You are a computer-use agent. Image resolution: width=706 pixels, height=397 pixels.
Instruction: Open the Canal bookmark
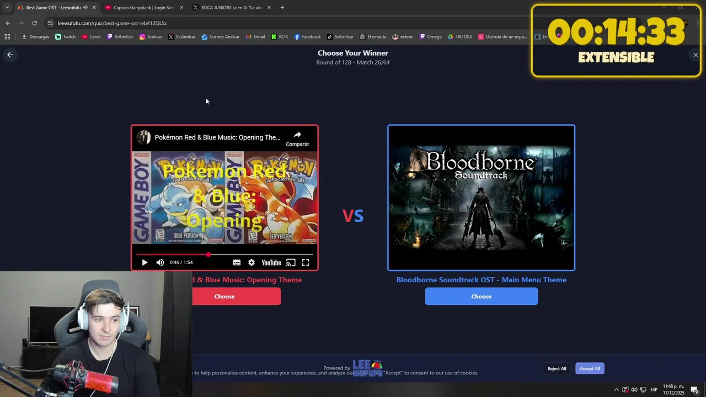(91, 37)
